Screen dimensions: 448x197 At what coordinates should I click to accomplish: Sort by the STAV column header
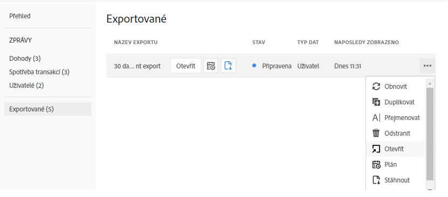(259, 43)
